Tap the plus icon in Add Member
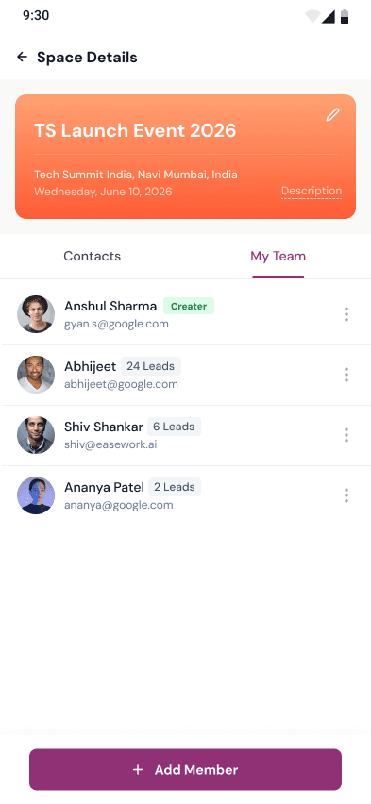Screen dimensions: 371x804 [138, 770]
